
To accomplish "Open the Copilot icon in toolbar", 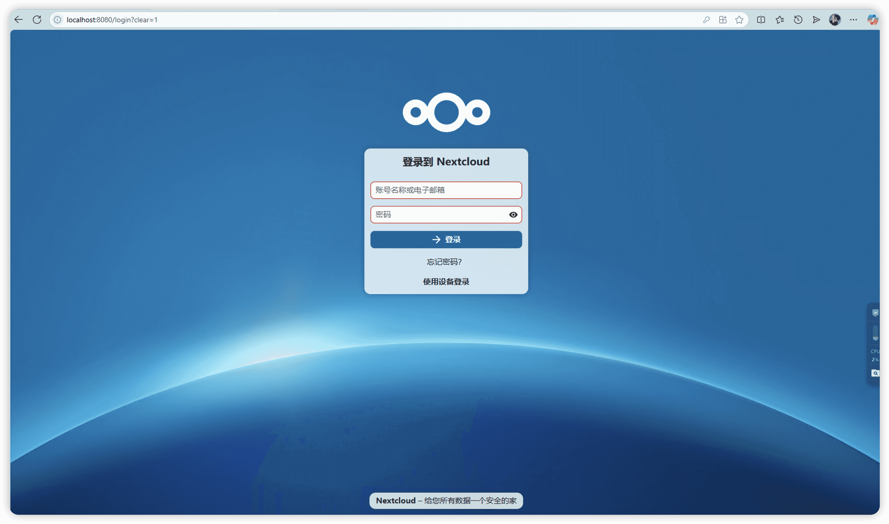I will point(872,20).
